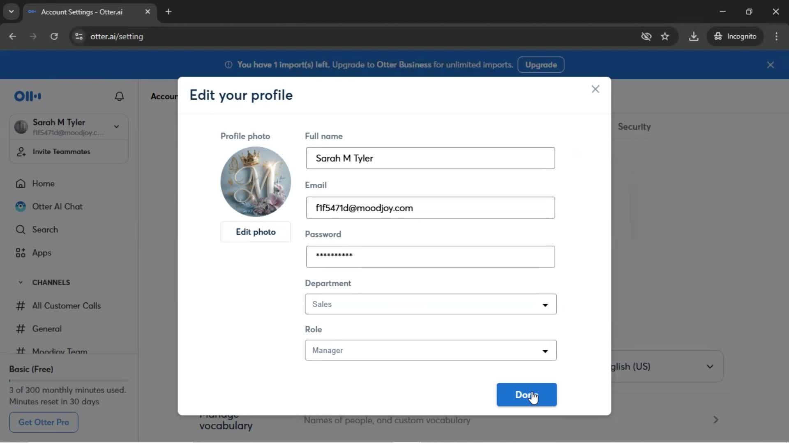Click the info icon in the imports banner
Image resolution: width=789 pixels, height=443 pixels.
click(x=228, y=65)
